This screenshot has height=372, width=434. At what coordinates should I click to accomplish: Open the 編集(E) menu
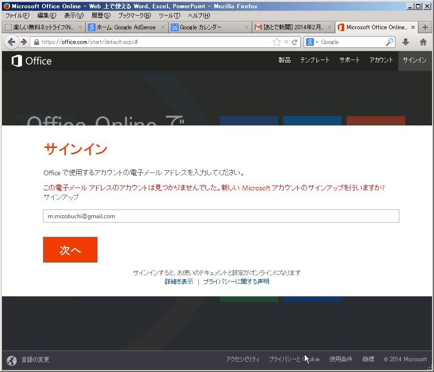pyautogui.click(x=46, y=16)
